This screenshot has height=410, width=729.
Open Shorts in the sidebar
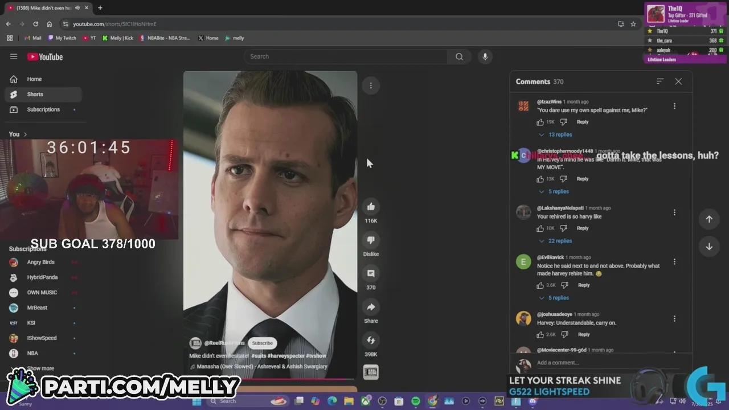click(x=43, y=95)
